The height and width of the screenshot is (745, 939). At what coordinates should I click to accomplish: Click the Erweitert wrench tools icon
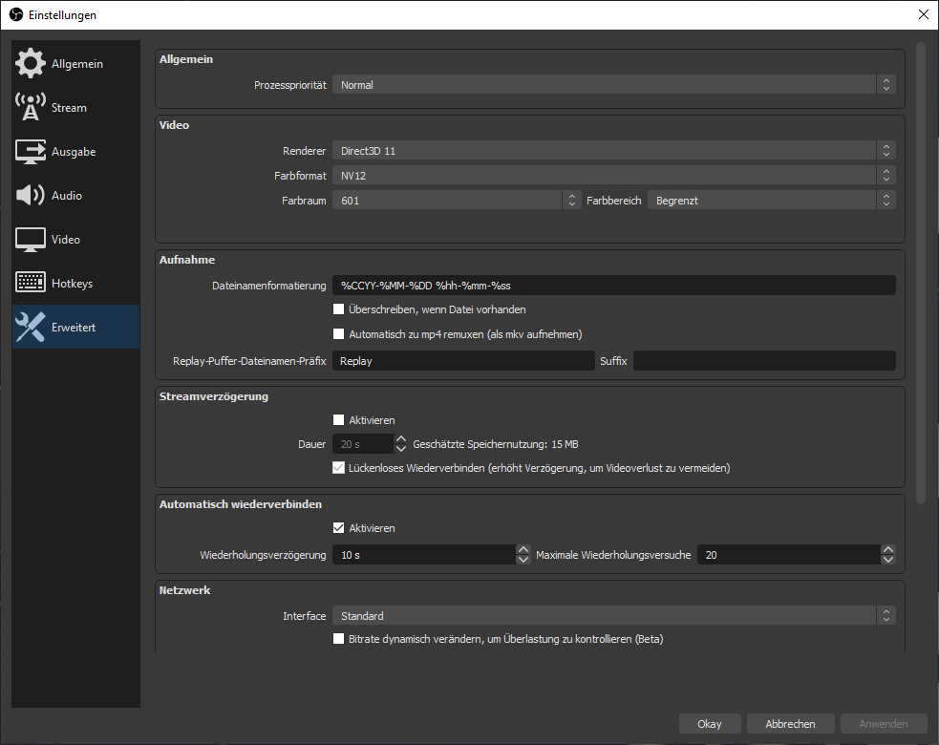pyautogui.click(x=31, y=328)
